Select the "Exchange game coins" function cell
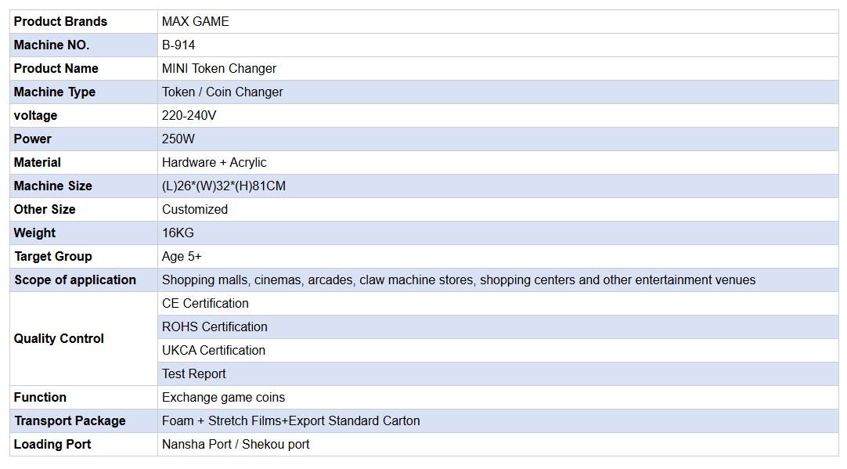 [x=223, y=398]
